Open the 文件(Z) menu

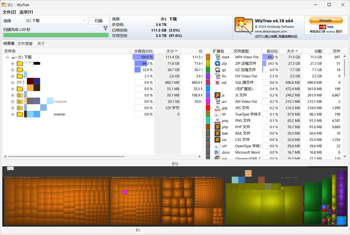click(9, 12)
